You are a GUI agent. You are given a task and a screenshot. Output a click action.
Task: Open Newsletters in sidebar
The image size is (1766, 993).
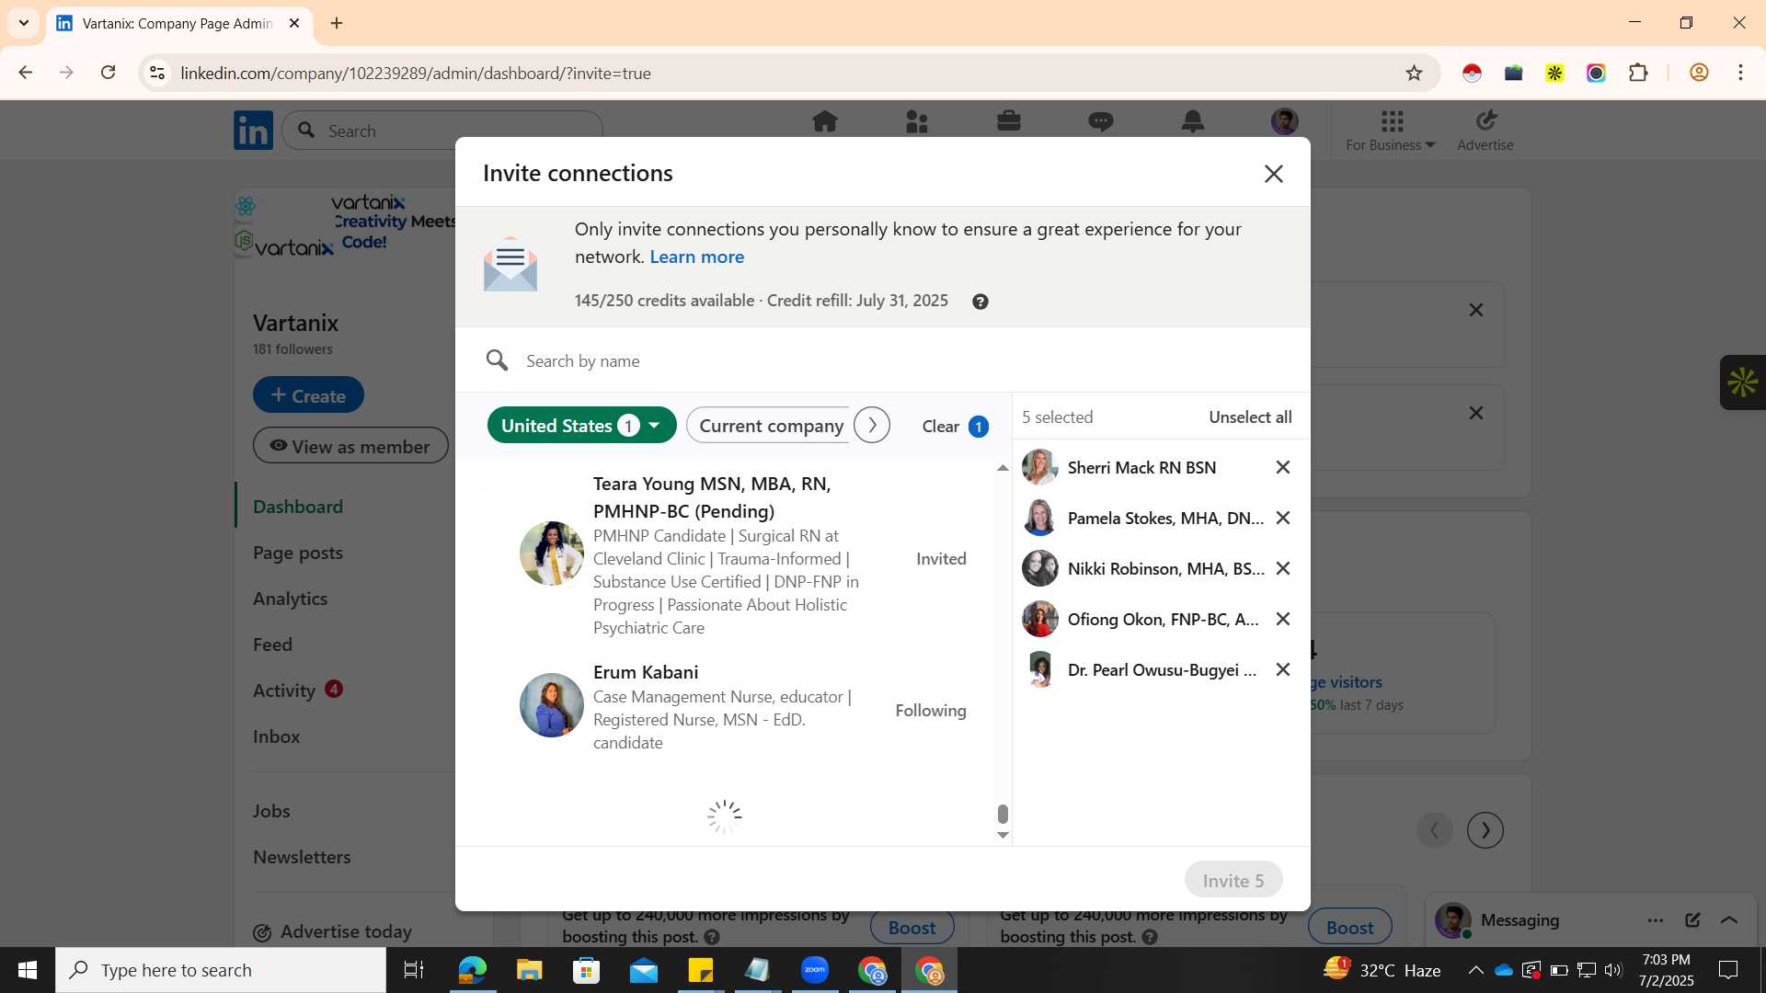tap(302, 857)
